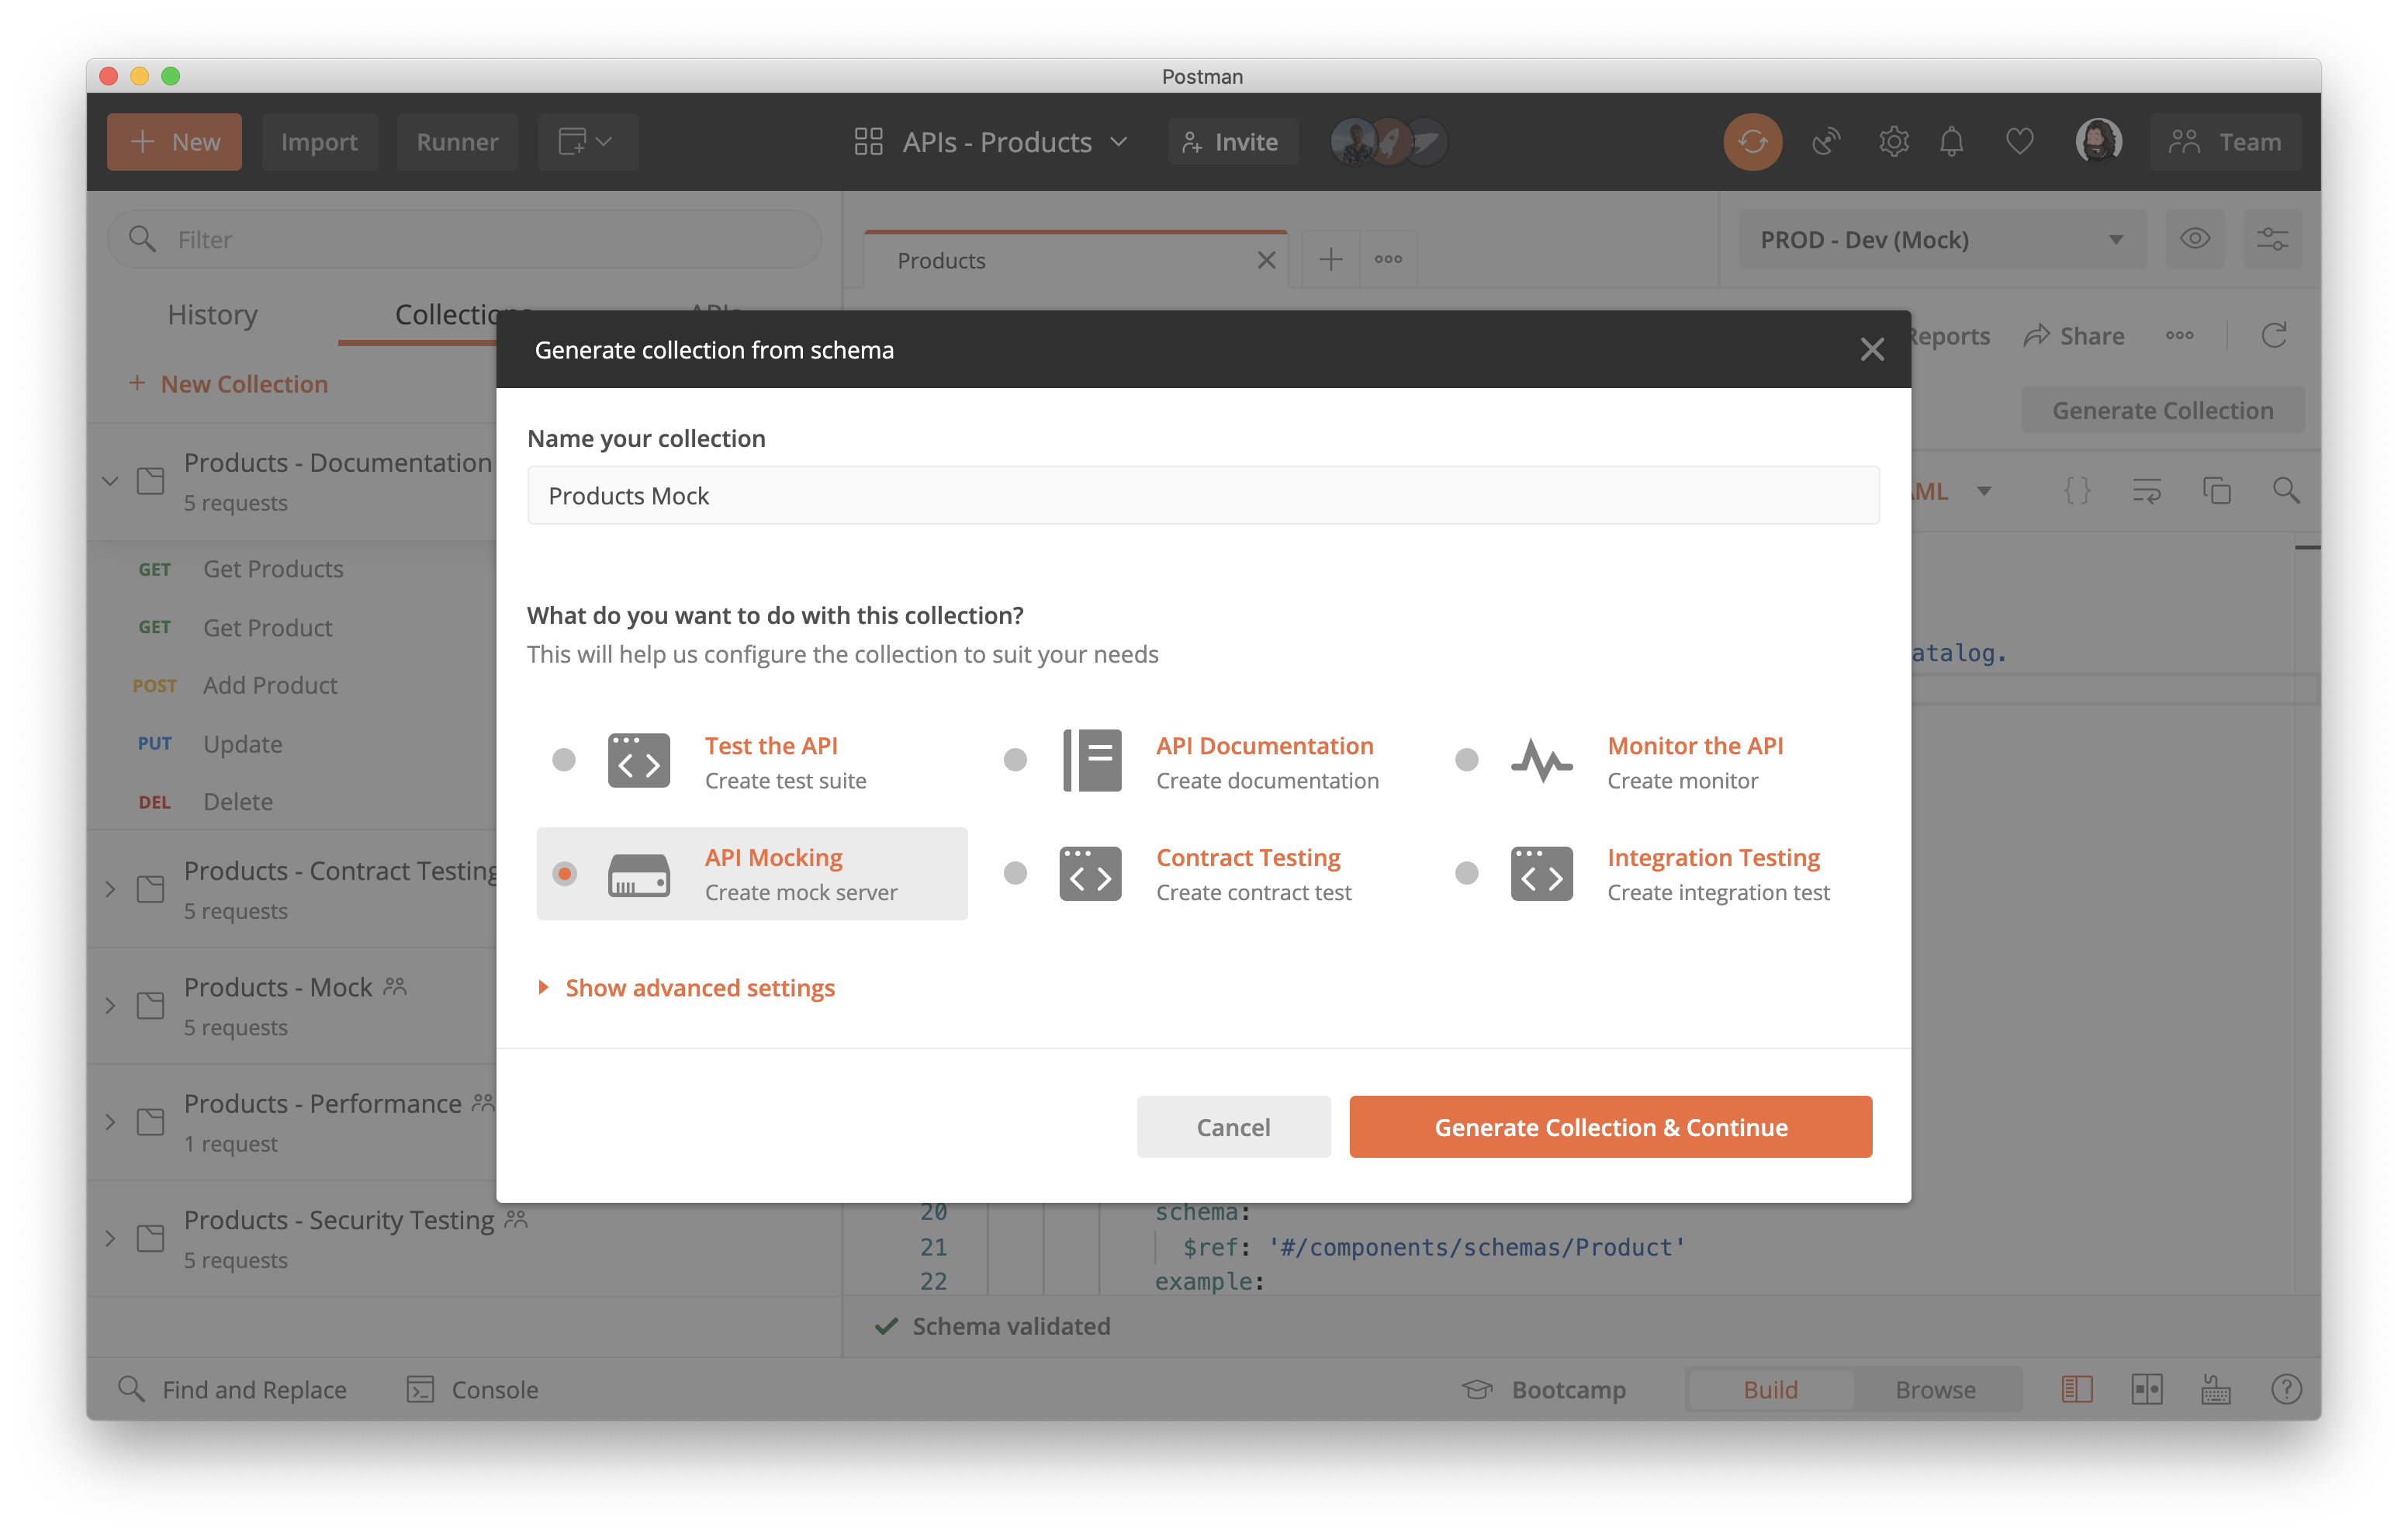Image resolution: width=2408 pixels, height=1535 pixels.
Task: Click the API Mocking server icon
Action: pyautogui.click(x=638, y=875)
